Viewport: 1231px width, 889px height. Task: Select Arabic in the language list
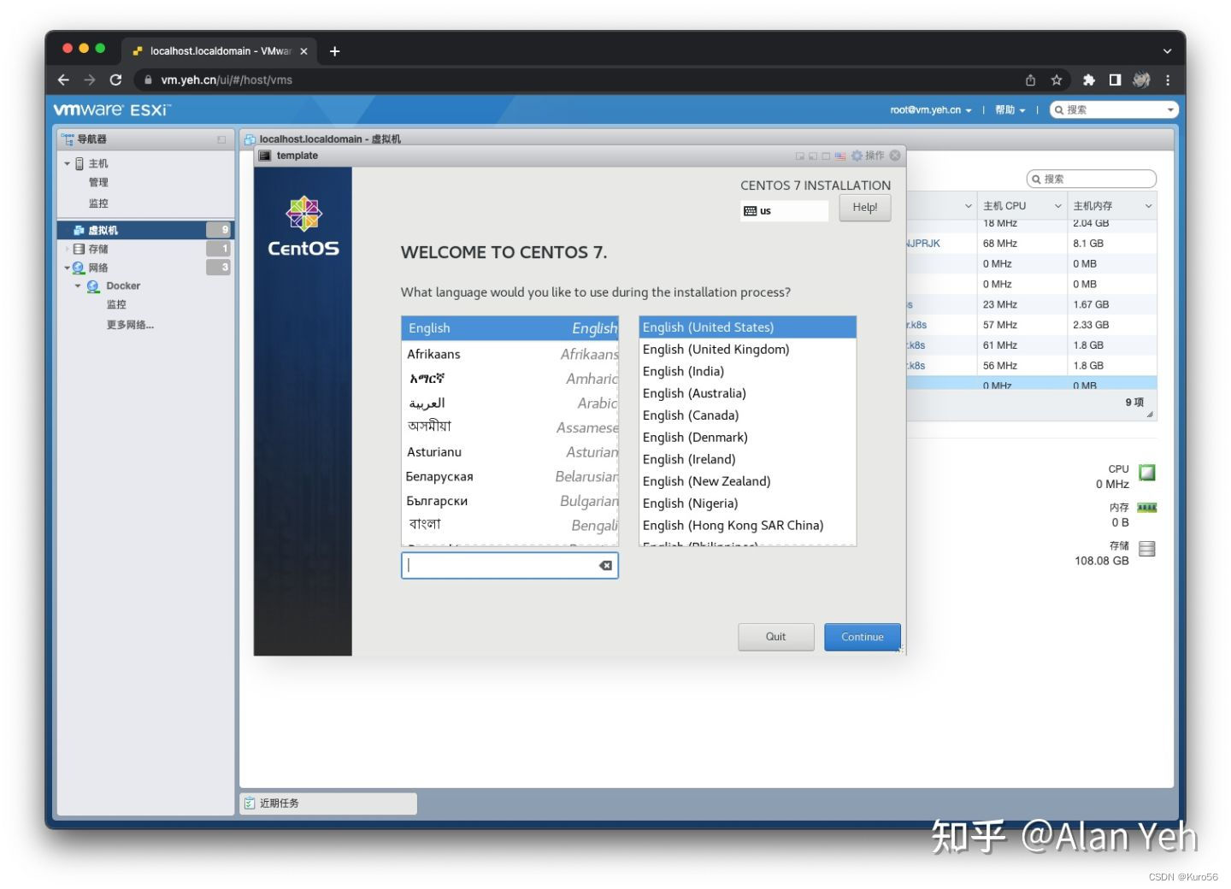point(509,403)
